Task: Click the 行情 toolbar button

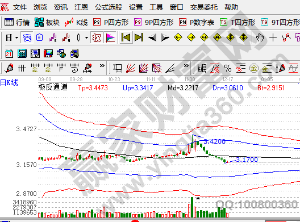Action: click(x=17, y=22)
